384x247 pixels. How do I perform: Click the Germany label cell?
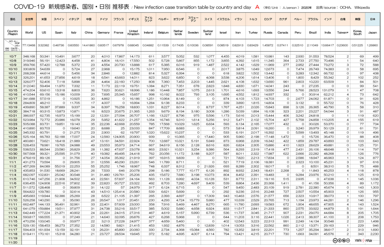point(103,33)
